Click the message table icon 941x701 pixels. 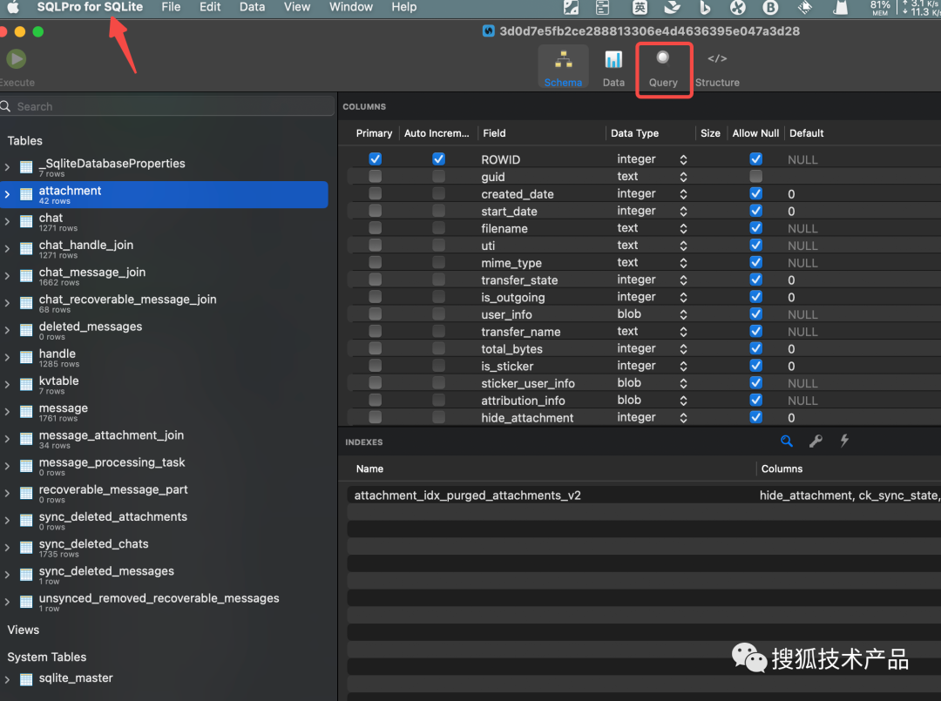[26, 411]
